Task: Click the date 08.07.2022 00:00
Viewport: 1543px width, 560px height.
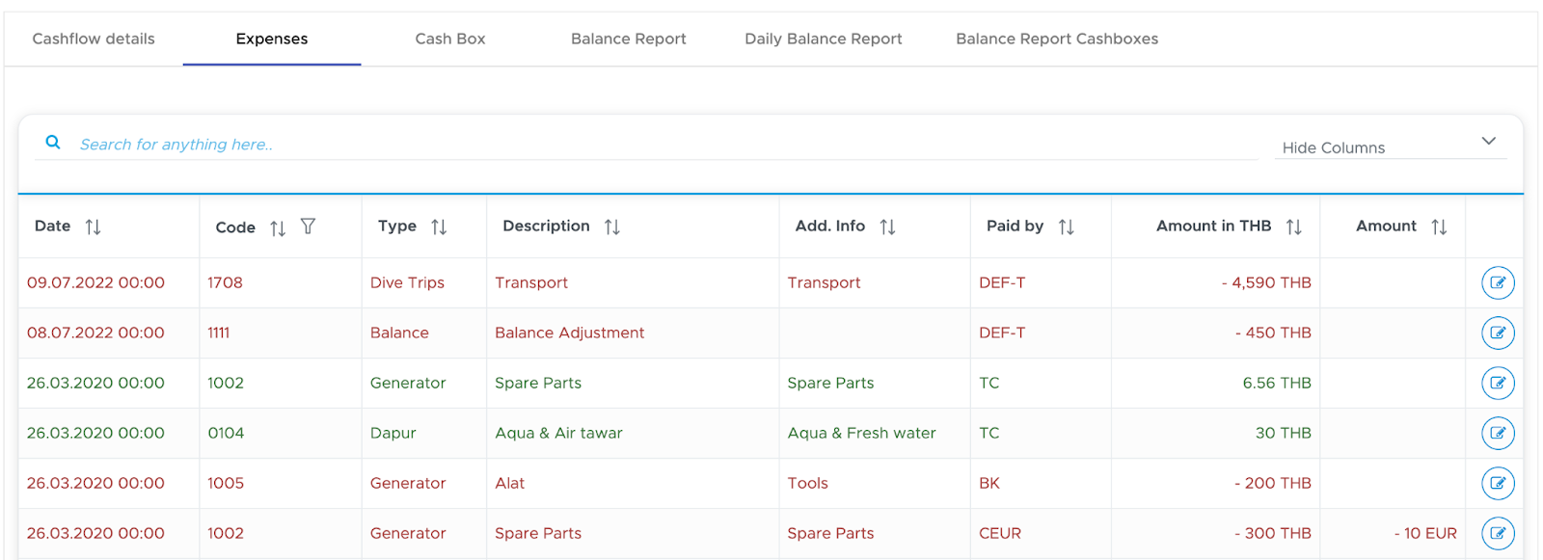Action: 95,333
